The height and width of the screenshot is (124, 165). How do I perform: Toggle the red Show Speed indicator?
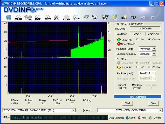click(x=119, y=44)
